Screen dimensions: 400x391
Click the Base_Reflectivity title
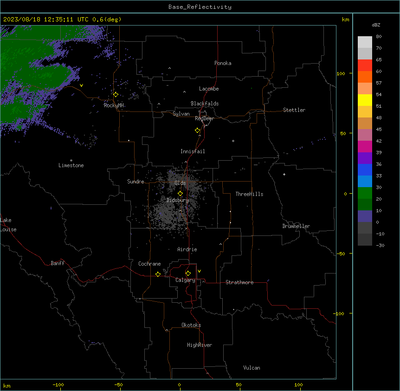point(200,7)
